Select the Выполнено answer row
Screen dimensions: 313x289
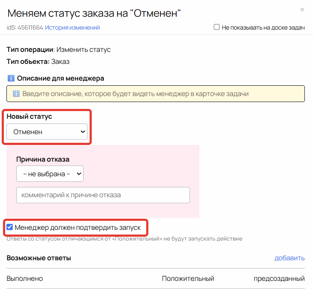click(156, 278)
